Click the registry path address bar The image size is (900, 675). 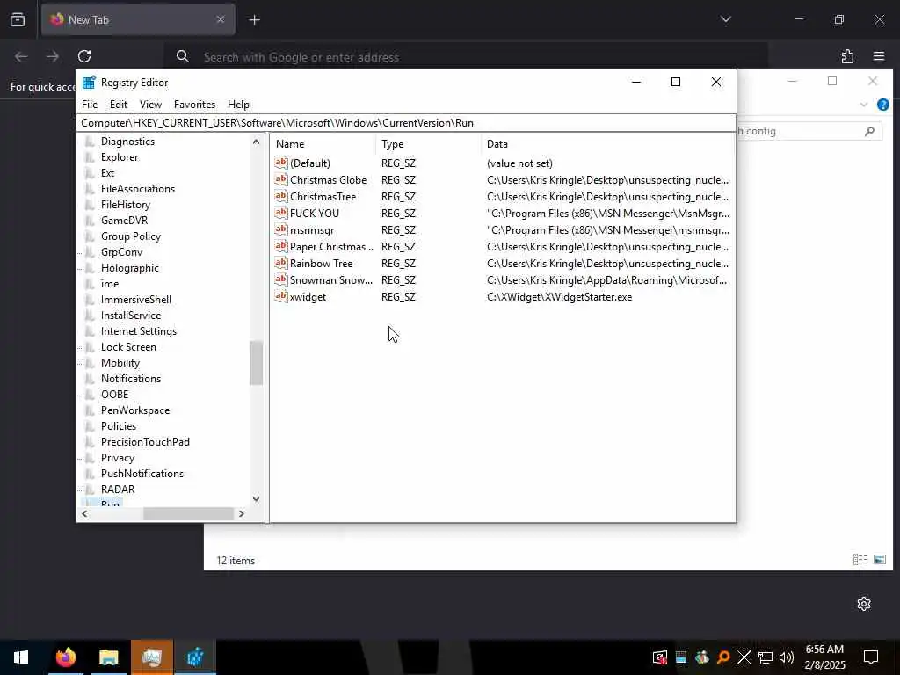tap(406, 123)
